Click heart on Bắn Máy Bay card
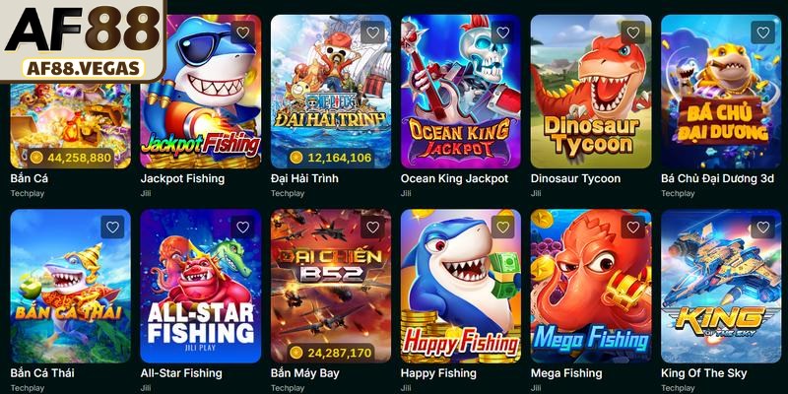The image size is (788, 394). point(372,228)
